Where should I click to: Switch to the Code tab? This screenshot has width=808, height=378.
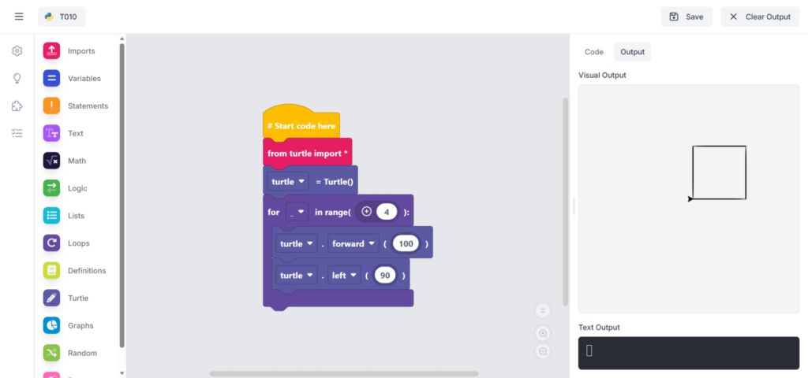click(593, 52)
